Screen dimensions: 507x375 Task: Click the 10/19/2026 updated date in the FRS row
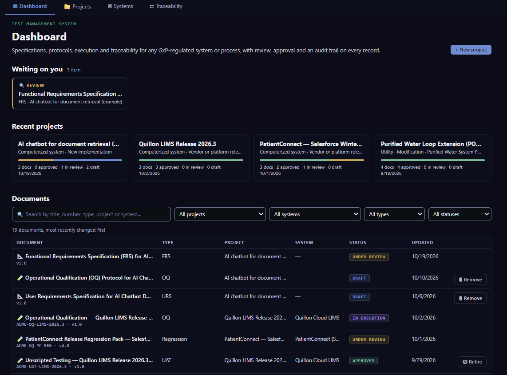(x=425, y=257)
